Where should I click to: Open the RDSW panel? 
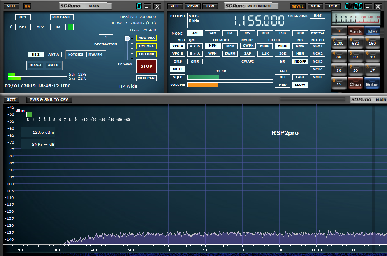pyautogui.click(x=192, y=6)
